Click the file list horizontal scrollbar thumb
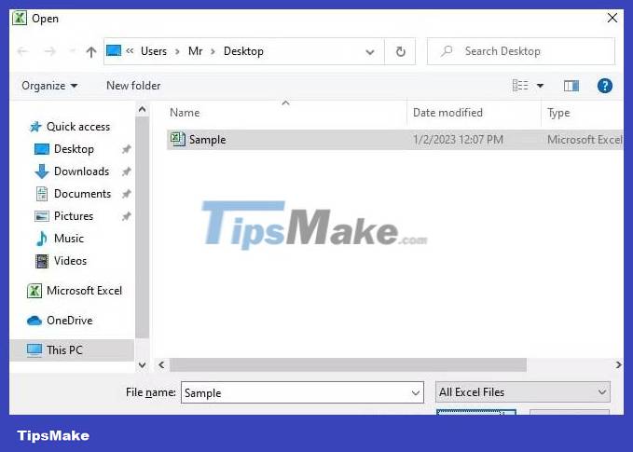 348,364
